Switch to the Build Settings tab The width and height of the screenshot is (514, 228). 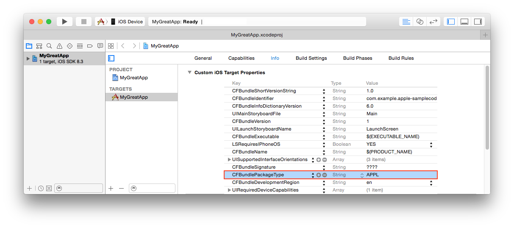click(x=311, y=58)
